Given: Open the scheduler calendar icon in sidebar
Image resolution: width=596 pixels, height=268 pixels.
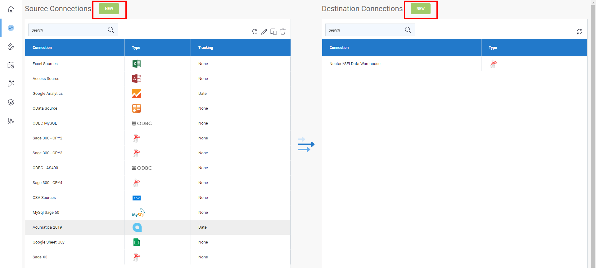Looking at the screenshot, I should (11, 65).
